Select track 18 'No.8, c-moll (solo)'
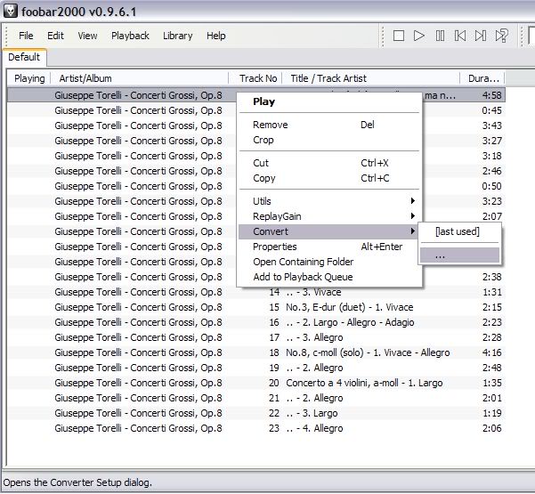 pyautogui.click(x=256, y=352)
